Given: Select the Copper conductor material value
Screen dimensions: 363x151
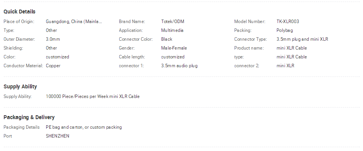Looking at the screenshot, I should coord(53,66).
